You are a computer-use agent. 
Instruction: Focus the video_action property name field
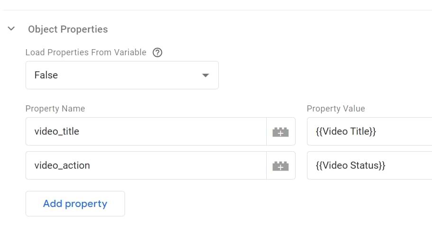146,165
